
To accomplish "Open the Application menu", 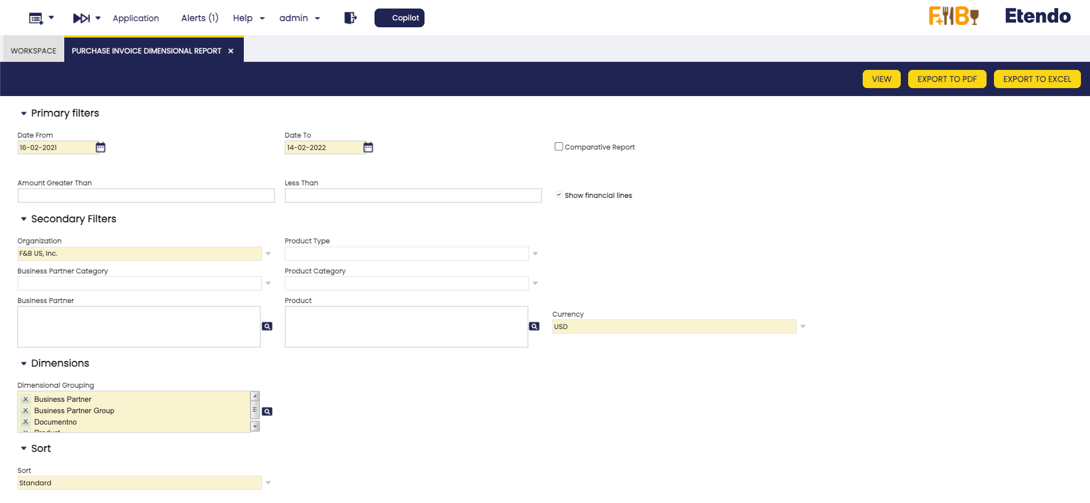I will (x=136, y=18).
